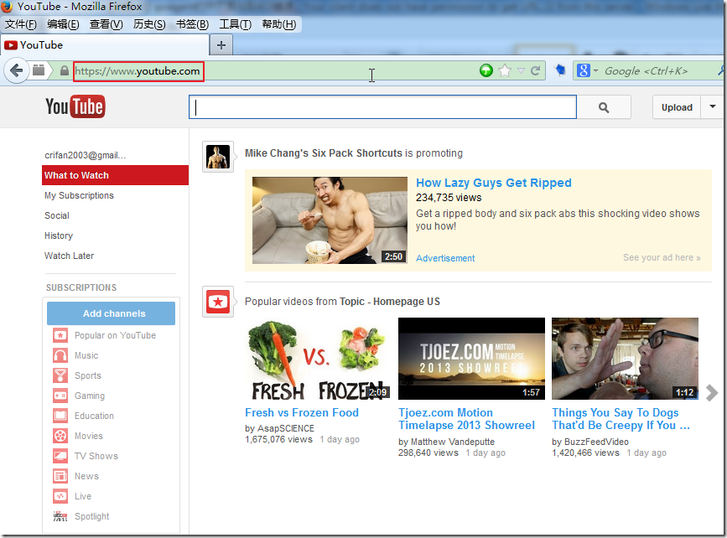Image resolution: width=727 pixels, height=538 pixels.
Task: Click the blue pin addon icon in toolbar
Action: point(560,70)
